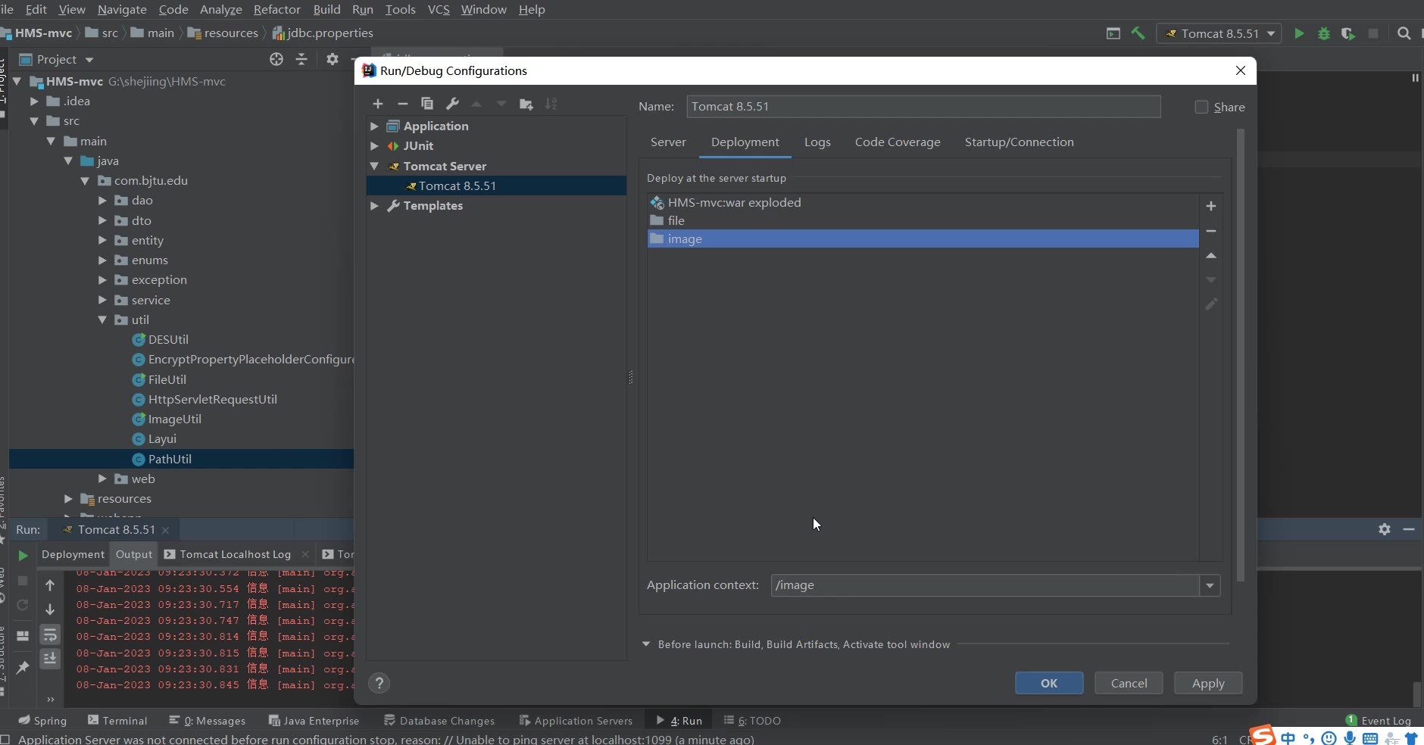The height and width of the screenshot is (745, 1424).
Task: Add a deployment artifact with plus button
Action: pyautogui.click(x=1210, y=206)
